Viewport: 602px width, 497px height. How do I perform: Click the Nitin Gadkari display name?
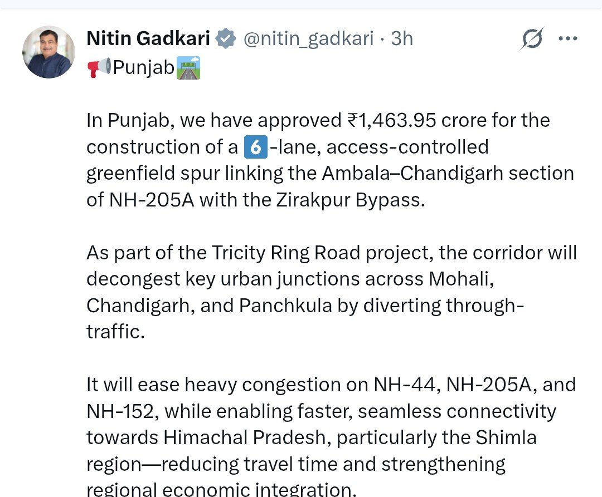(148, 39)
